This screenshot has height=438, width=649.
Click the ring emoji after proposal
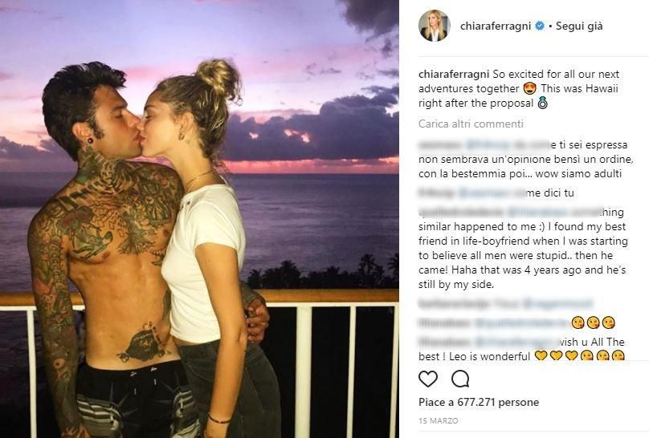click(x=542, y=103)
